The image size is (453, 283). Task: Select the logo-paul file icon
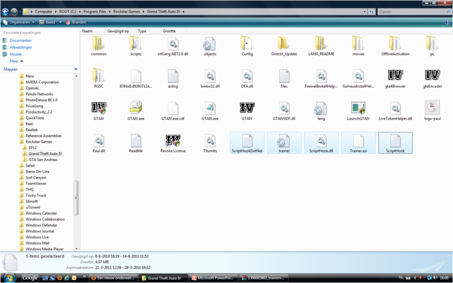coord(432,107)
